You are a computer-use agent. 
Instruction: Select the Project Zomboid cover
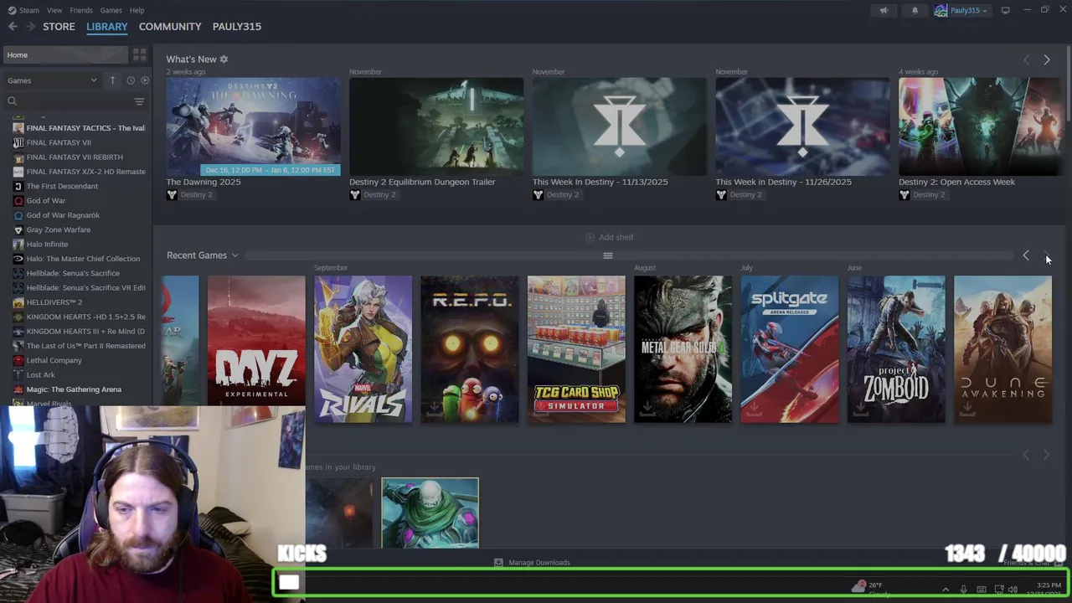pos(896,349)
